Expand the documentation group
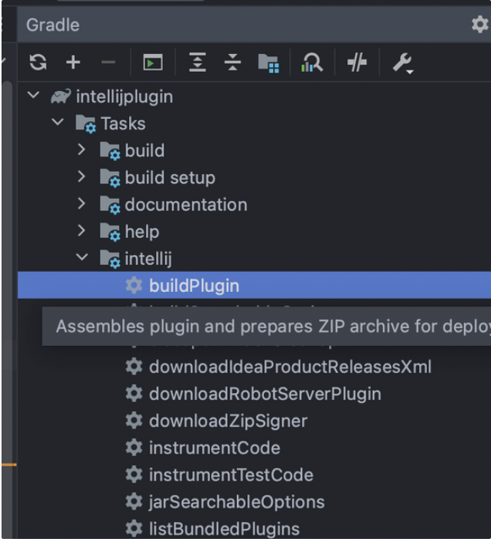Image resolution: width=491 pixels, height=542 pixels. click(82, 204)
